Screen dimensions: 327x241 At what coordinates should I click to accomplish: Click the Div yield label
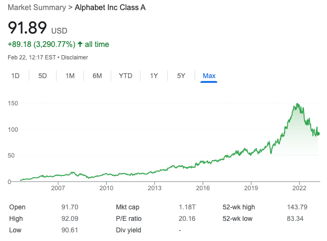click(128, 230)
